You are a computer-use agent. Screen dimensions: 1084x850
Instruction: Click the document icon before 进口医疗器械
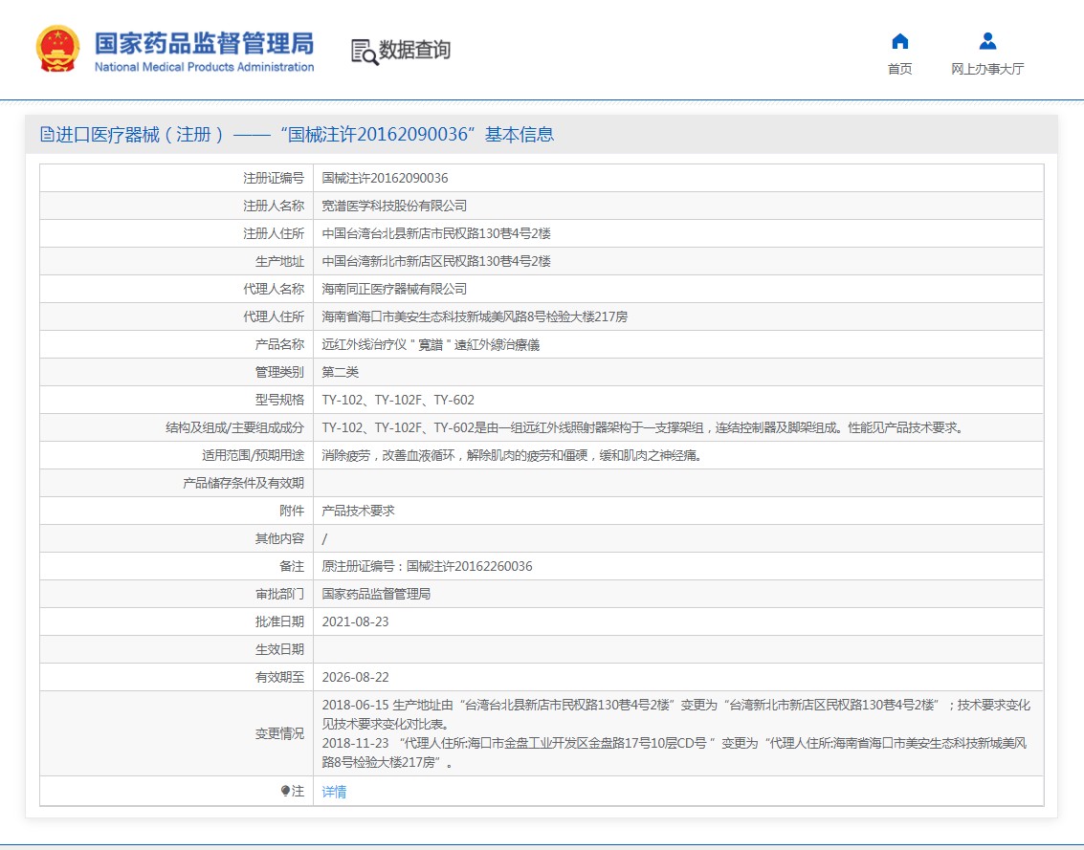coord(47,135)
